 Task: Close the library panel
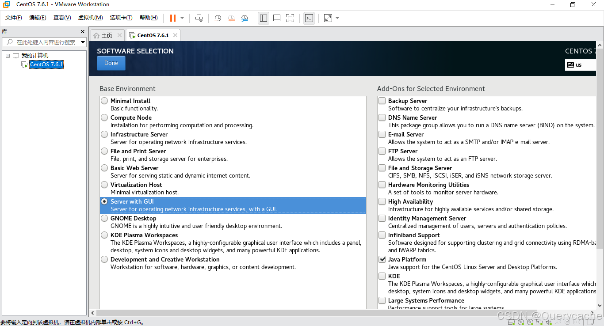pyautogui.click(x=82, y=32)
